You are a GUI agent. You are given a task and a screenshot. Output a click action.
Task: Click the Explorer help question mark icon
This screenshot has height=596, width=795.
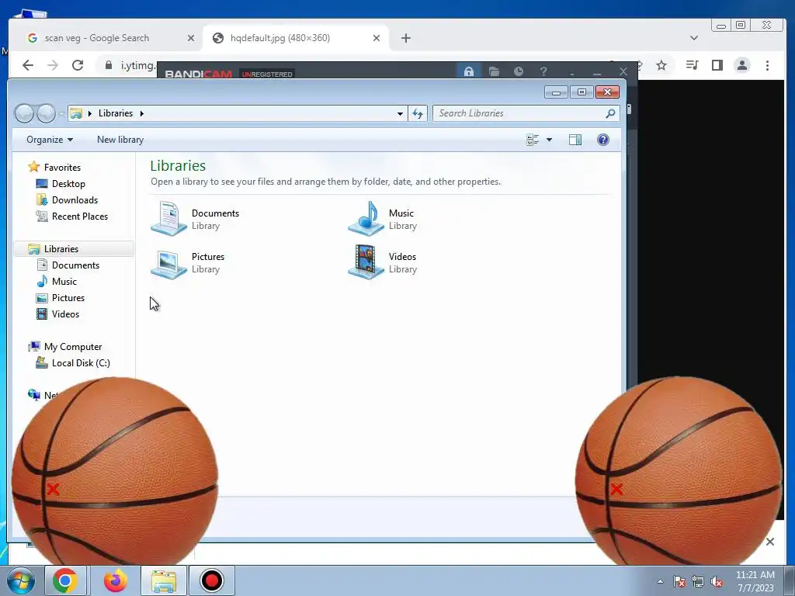(x=602, y=140)
